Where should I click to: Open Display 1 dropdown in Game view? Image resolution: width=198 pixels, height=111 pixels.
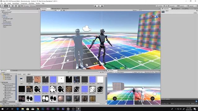[x=112, y=72]
